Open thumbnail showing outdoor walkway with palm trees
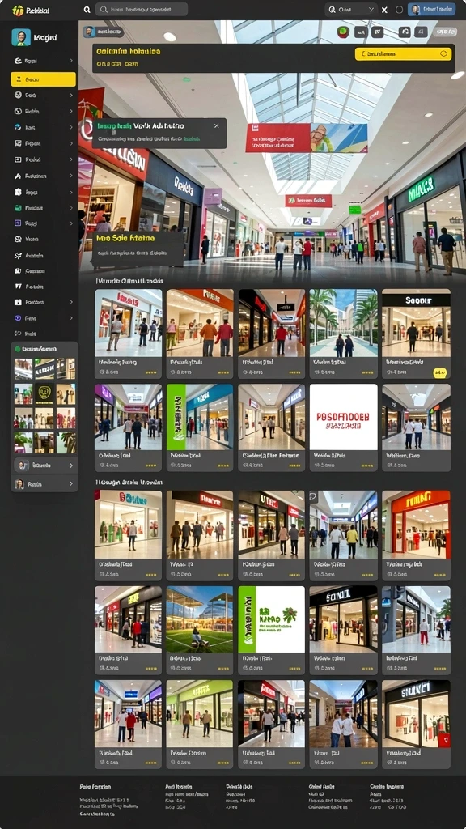Screen dimensions: 466x829 click(x=343, y=323)
